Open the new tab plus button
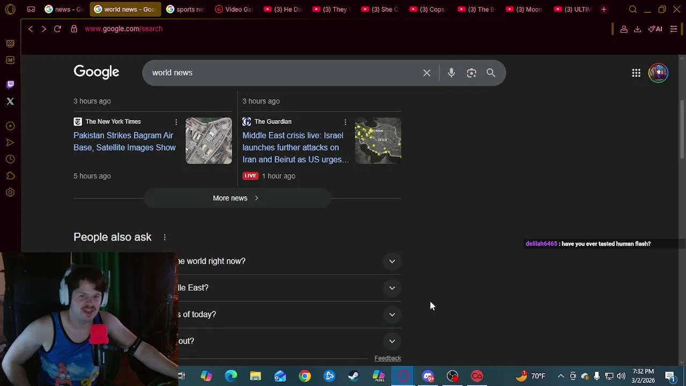686x386 pixels. tap(603, 9)
